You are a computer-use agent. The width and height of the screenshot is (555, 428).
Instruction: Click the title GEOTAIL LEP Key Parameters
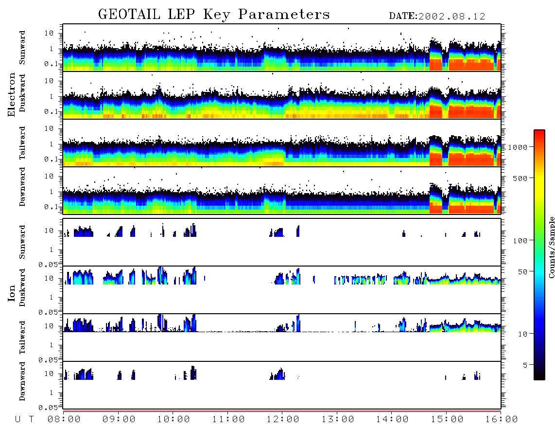214,15
